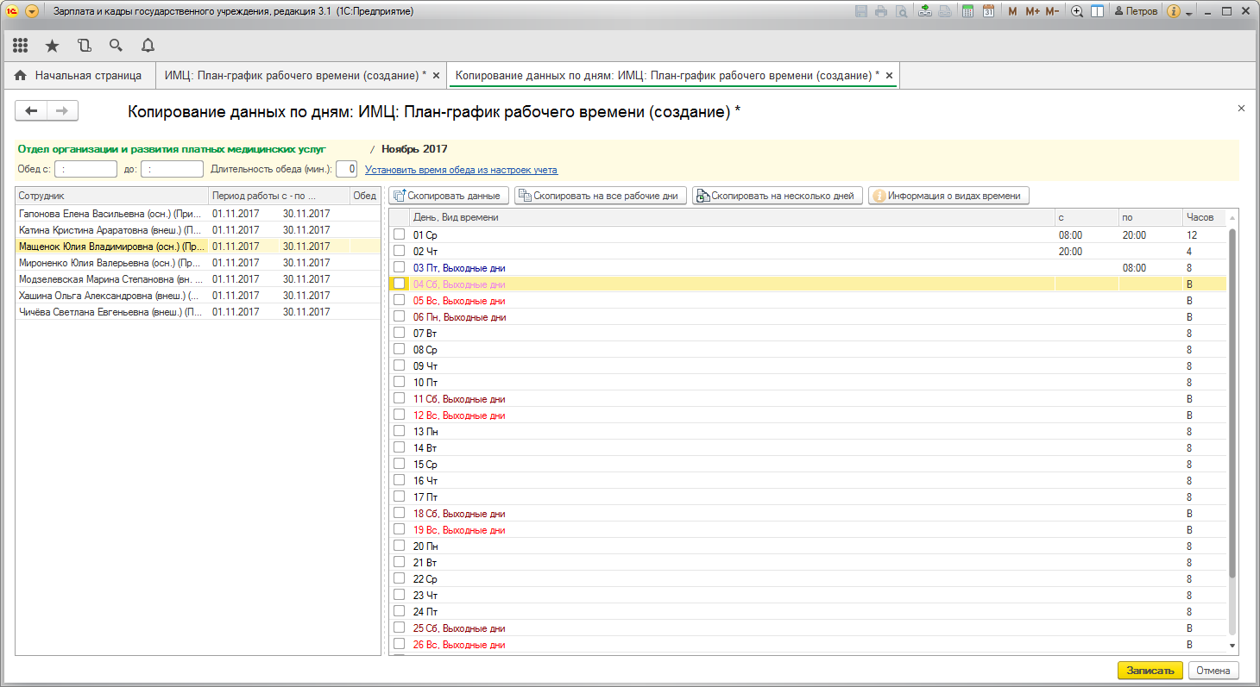
Task: Open Favorites with the star icon
Action: (x=52, y=46)
